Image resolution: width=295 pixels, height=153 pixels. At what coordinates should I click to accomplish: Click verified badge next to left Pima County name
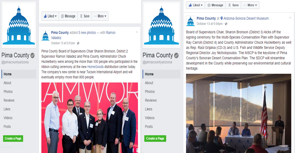pos(32,55)
